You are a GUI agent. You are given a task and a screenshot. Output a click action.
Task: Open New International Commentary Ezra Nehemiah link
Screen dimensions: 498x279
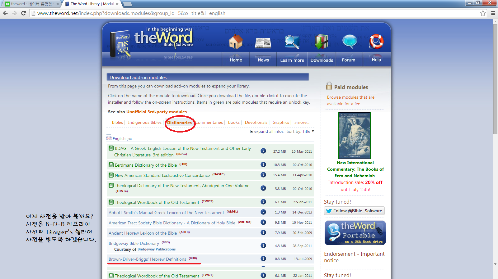[355, 169]
